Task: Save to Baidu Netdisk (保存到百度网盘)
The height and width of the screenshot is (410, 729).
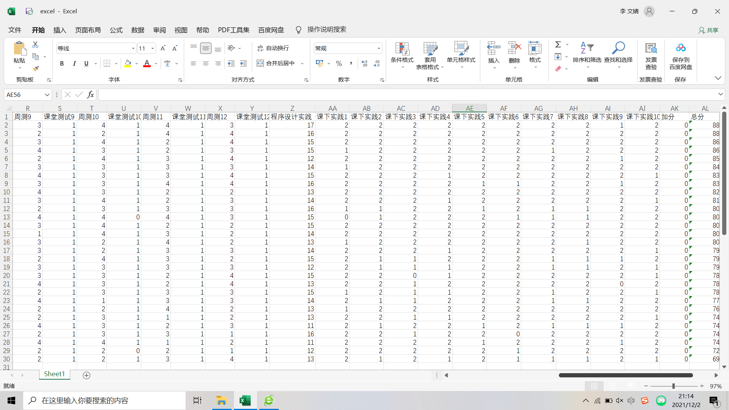Action: pyautogui.click(x=680, y=55)
